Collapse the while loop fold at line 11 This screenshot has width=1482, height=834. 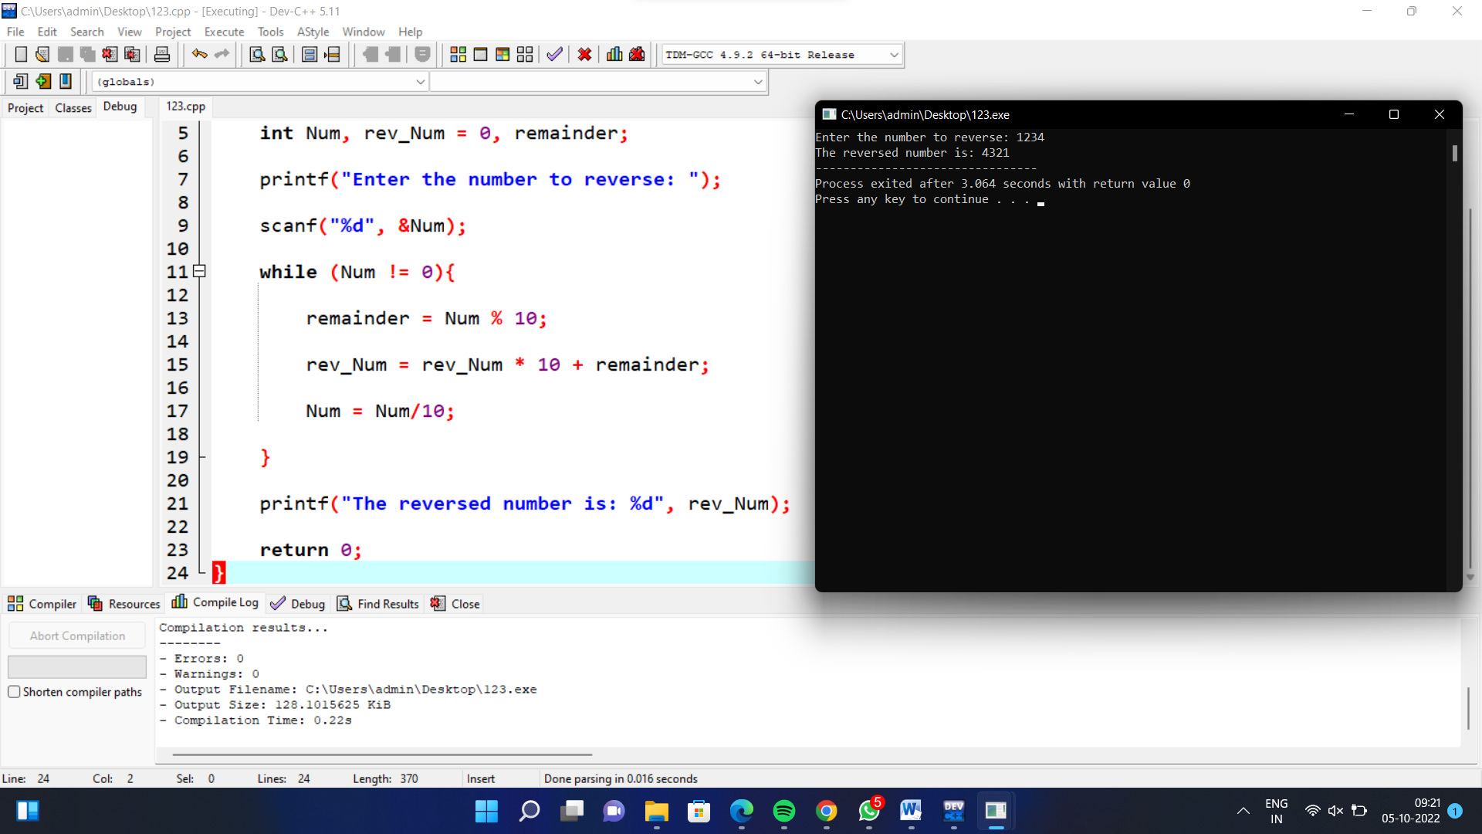[x=199, y=271]
